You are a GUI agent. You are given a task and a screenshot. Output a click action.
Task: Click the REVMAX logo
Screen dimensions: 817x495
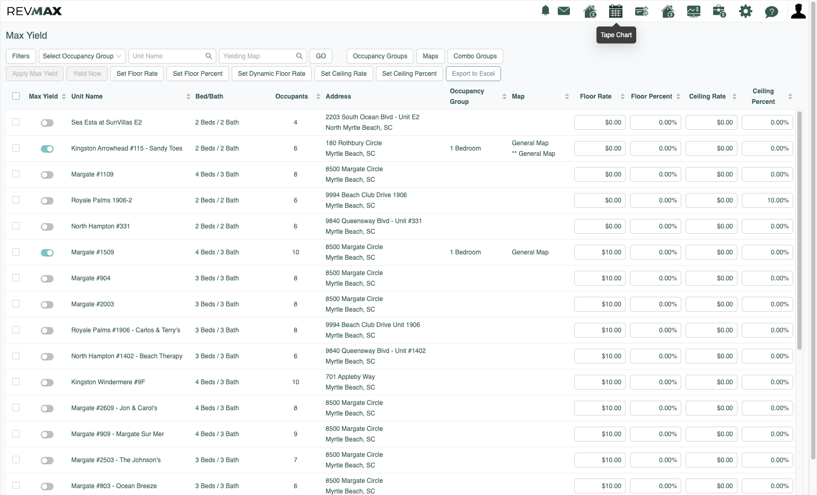34,11
